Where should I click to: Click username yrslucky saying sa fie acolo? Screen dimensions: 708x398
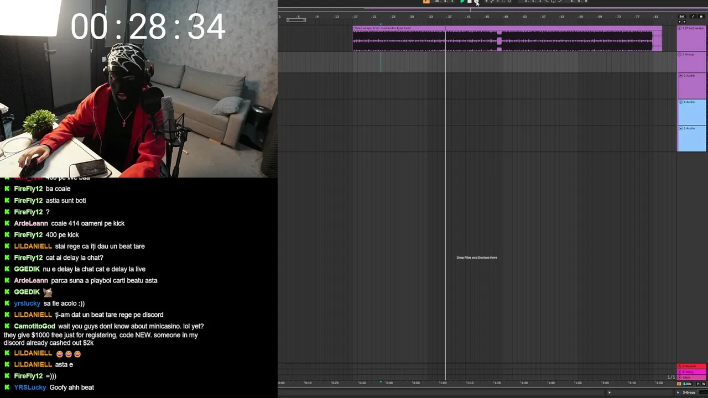pos(27,303)
